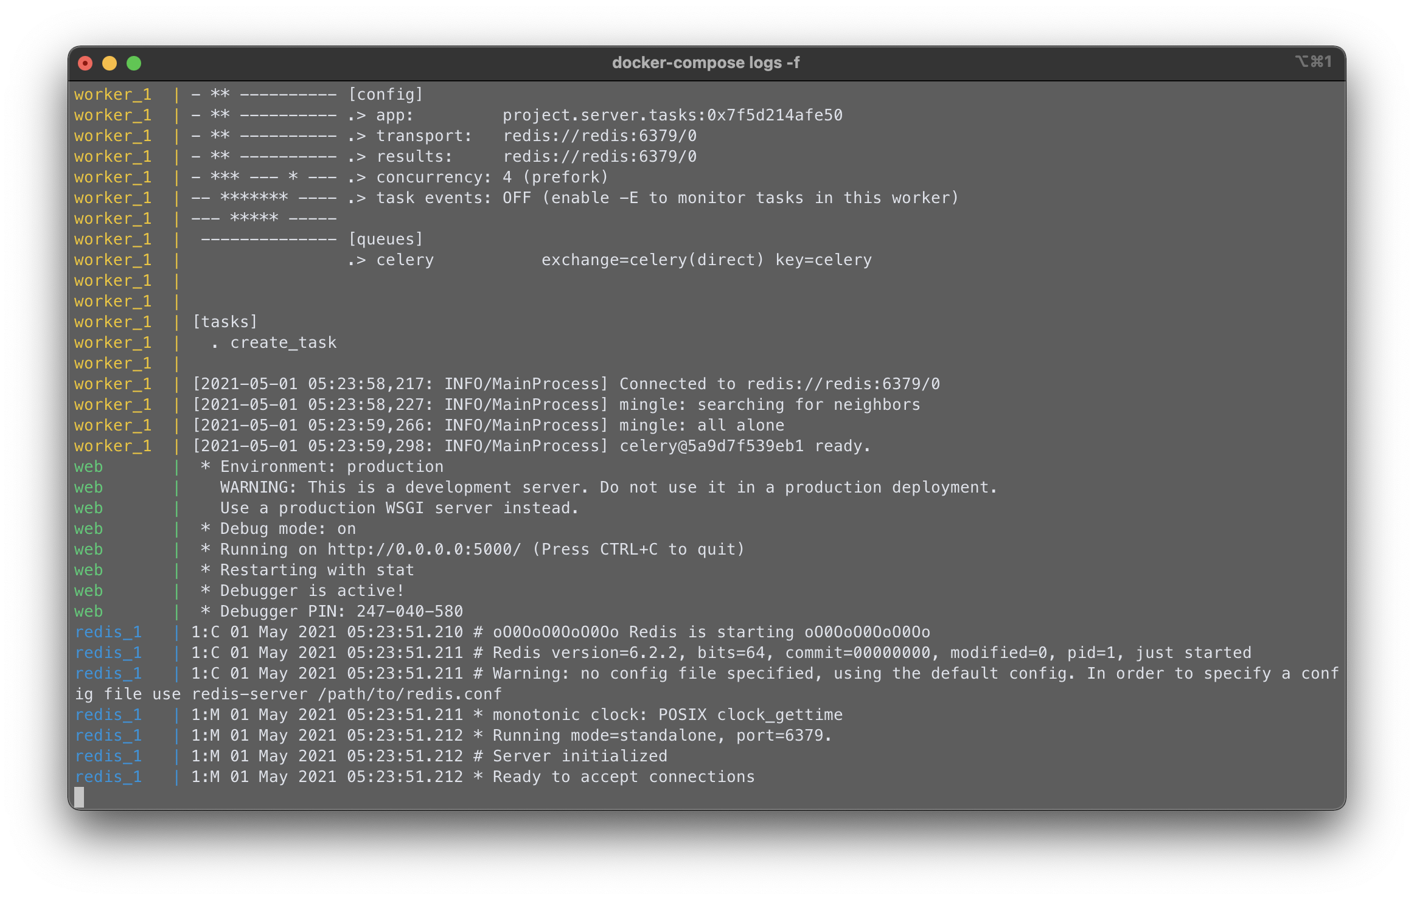This screenshot has width=1414, height=900.
Task: Click 'web' label on the Debugger PIN row
Action: 89,612
